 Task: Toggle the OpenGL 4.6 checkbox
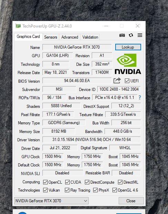pyautogui.click(x=115, y=190)
